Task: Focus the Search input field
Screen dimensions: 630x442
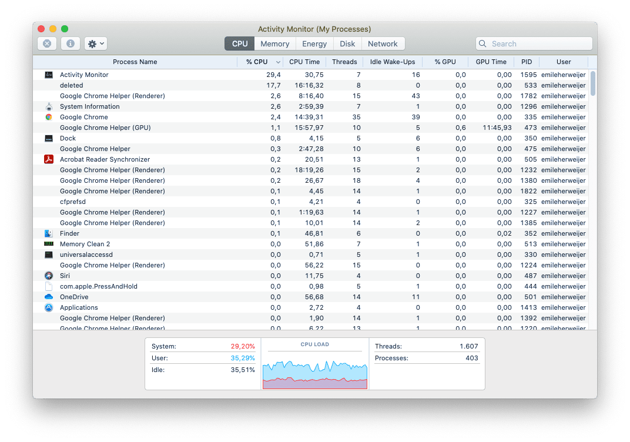Action: 534,43
